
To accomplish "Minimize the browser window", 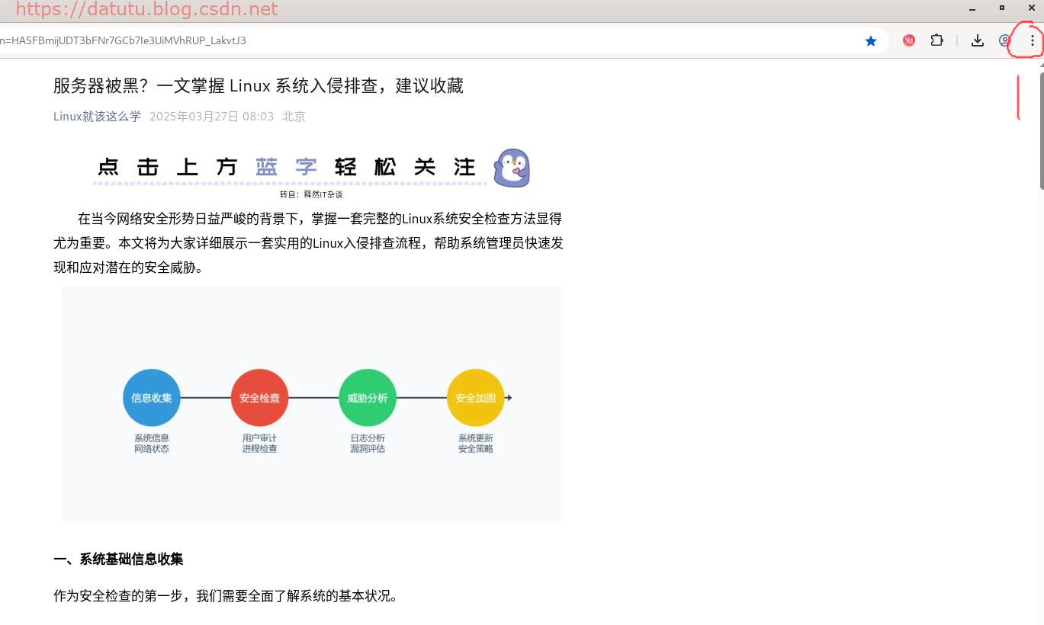I will click(x=972, y=8).
